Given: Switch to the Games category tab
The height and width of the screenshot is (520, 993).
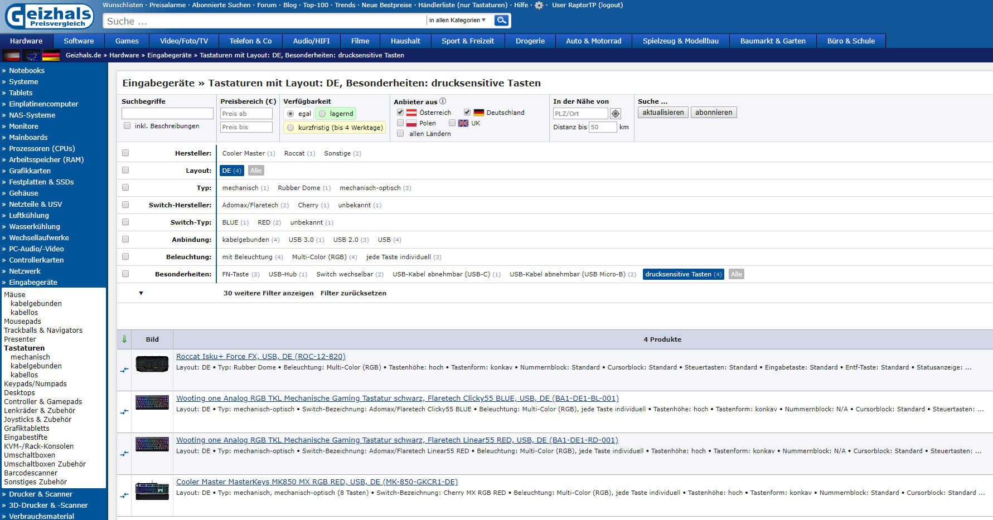Looking at the screenshot, I should click(x=127, y=41).
